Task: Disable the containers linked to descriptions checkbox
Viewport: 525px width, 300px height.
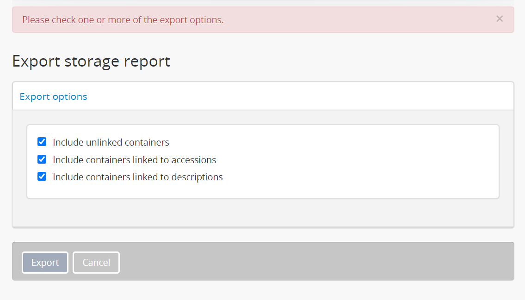Action: click(42, 177)
